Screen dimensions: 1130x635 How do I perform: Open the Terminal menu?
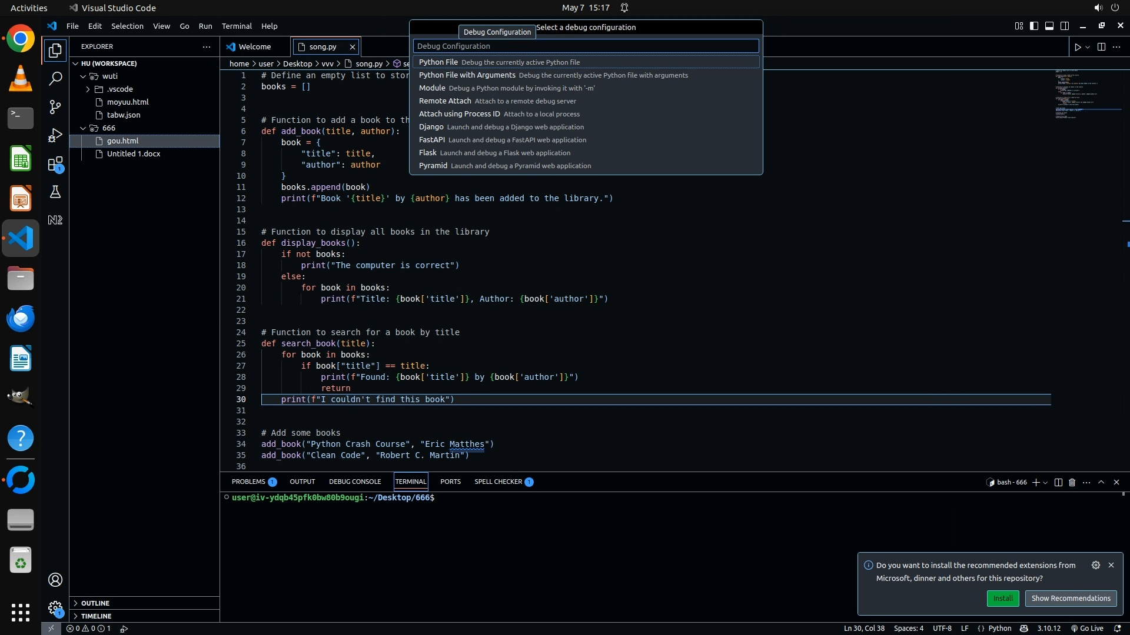pyautogui.click(x=236, y=26)
